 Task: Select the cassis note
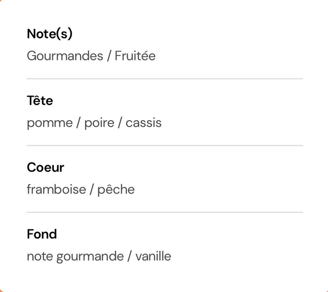click(143, 123)
